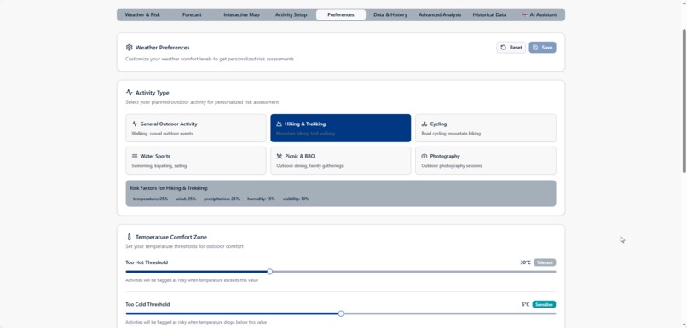Choose the Cycling activity card
This screenshot has width=687, height=328.
(486, 129)
